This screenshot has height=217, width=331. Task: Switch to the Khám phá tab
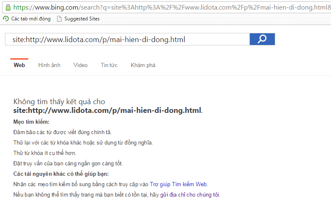pyautogui.click(x=143, y=65)
